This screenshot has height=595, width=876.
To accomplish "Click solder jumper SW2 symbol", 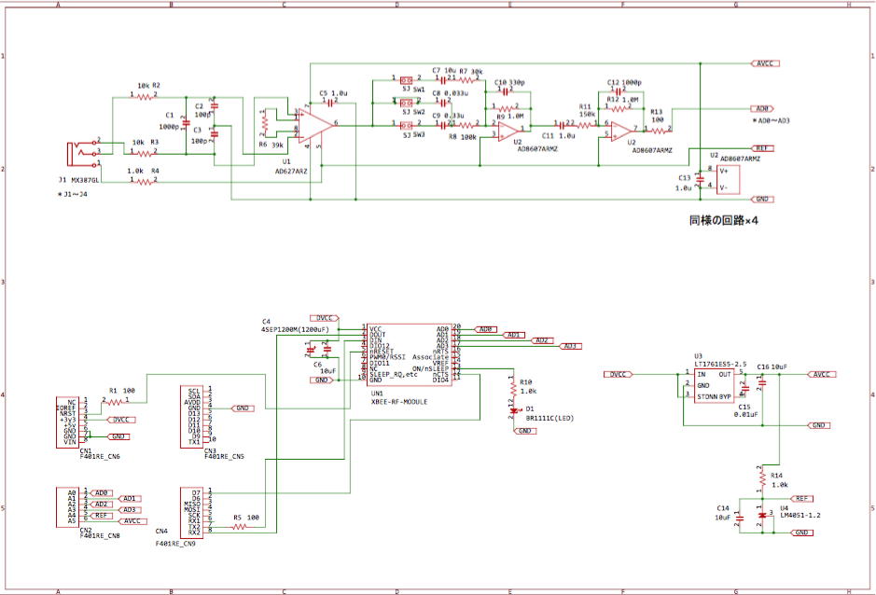I will tap(407, 103).
